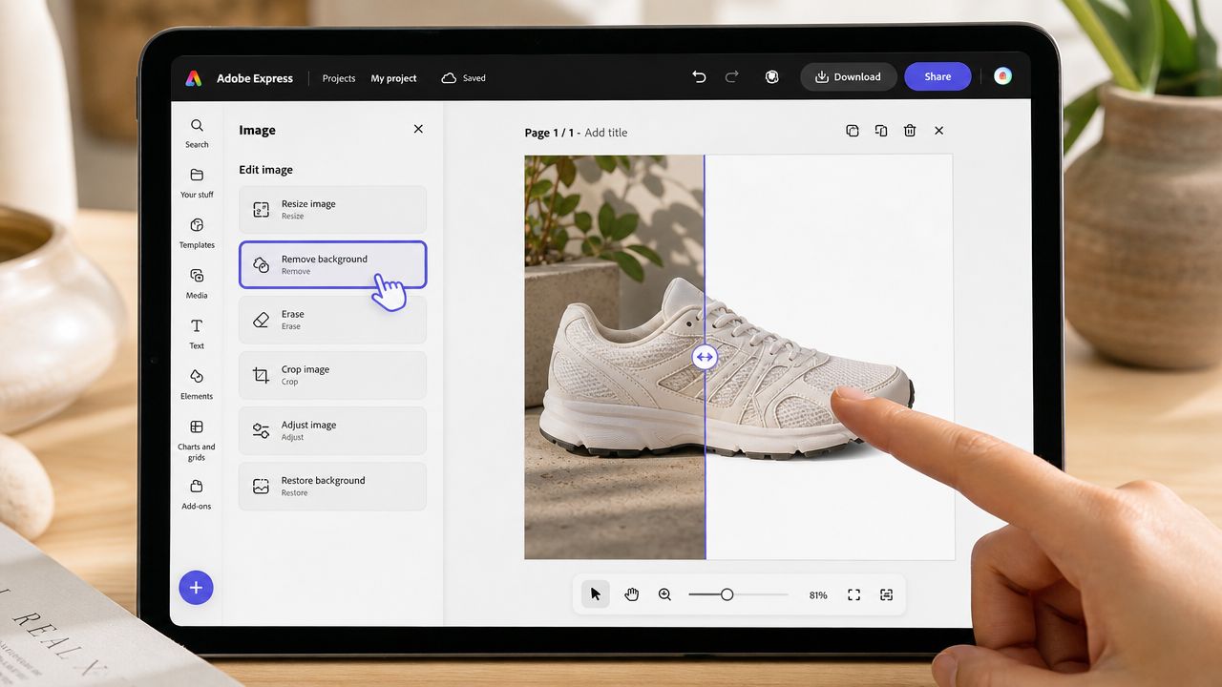Image resolution: width=1222 pixels, height=687 pixels.
Task: Open the Add-ons section
Action: tap(197, 494)
